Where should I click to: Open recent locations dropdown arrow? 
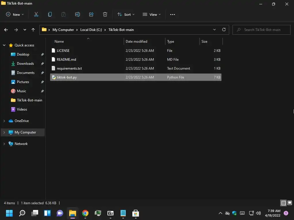tap(25, 30)
